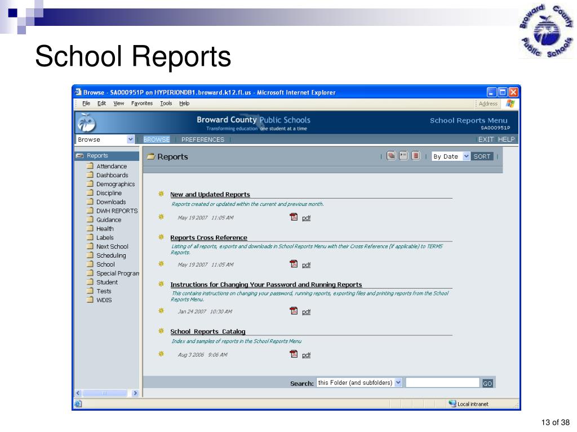Open the Attendance folder icon
577x432 pixels.
coord(90,166)
